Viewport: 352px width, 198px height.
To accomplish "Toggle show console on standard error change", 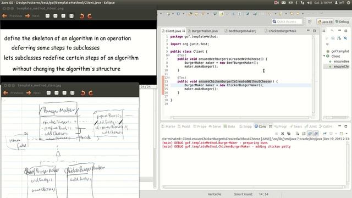I will coord(316,134).
